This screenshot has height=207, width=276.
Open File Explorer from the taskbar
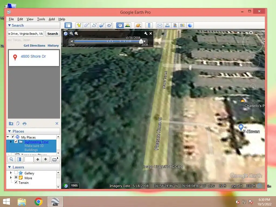pyautogui.click(x=22, y=202)
